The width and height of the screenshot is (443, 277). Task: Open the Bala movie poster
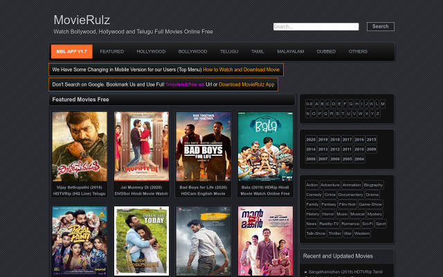(x=265, y=146)
